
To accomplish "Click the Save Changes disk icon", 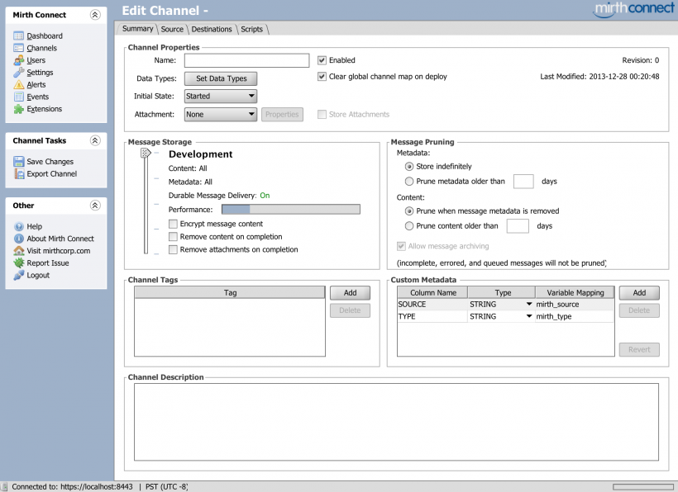I will point(19,162).
